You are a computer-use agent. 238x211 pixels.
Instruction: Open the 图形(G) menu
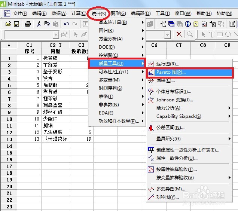(118, 13)
